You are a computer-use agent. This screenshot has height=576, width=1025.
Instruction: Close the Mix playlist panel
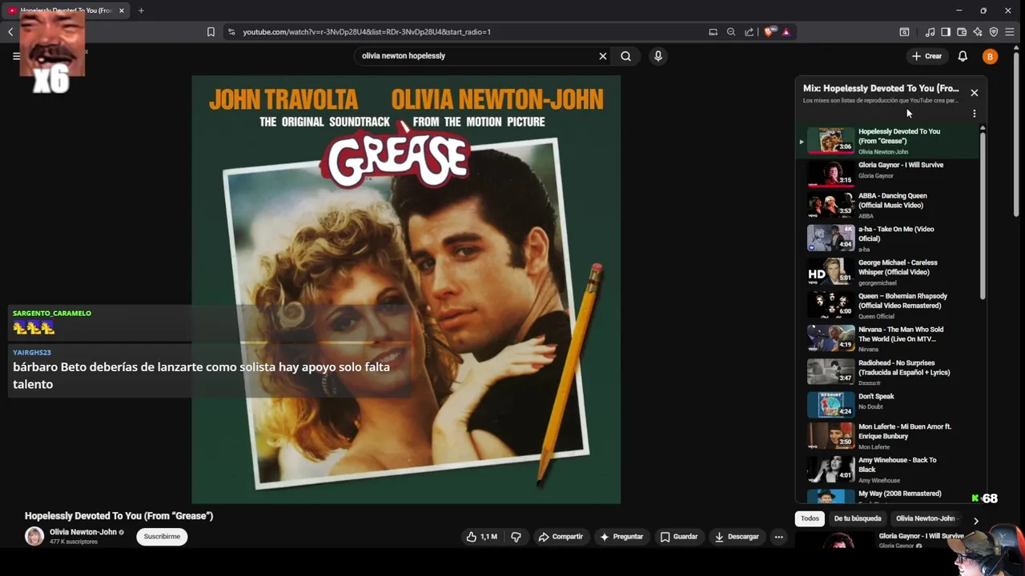tap(975, 93)
